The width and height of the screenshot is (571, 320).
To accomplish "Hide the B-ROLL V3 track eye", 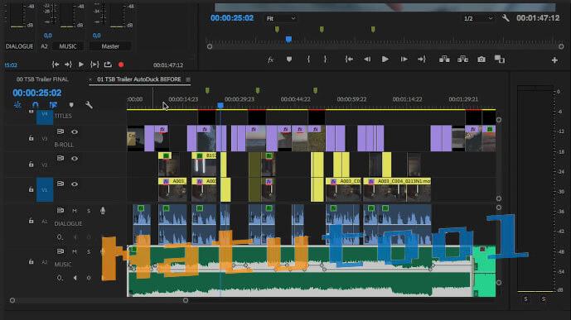I will 75,131.
